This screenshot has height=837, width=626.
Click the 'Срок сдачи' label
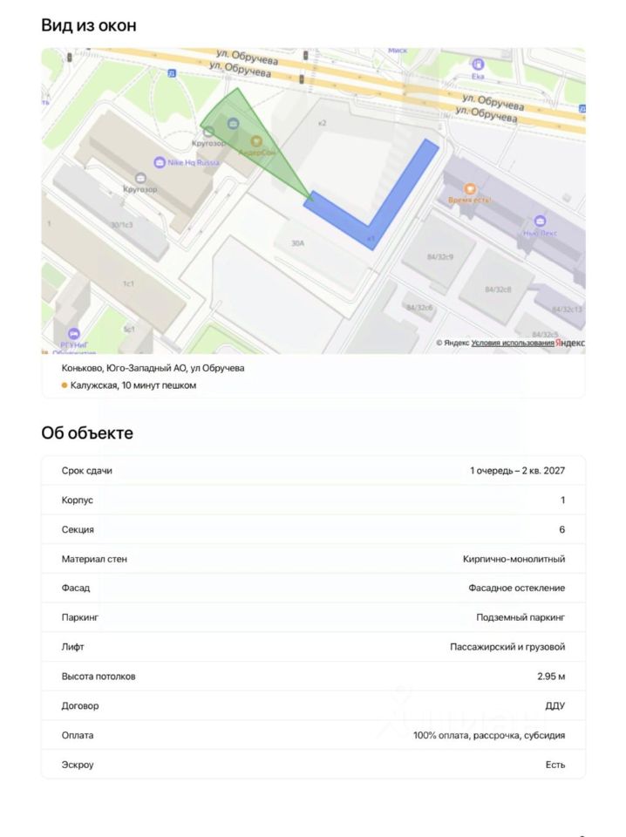click(x=87, y=471)
